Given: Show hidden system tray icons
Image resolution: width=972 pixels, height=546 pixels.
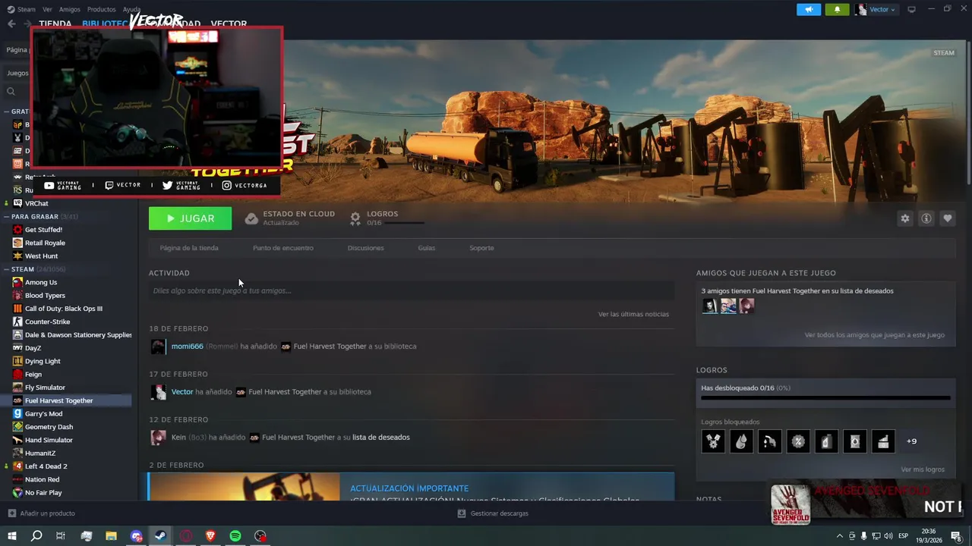Looking at the screenshot, I should pyautogui.click(x=839, y=536).
